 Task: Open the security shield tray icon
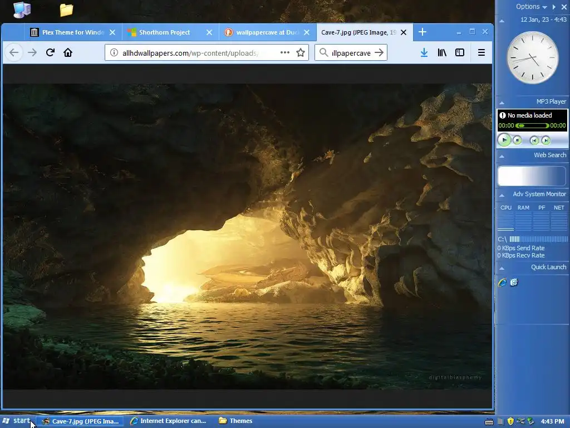510,421
